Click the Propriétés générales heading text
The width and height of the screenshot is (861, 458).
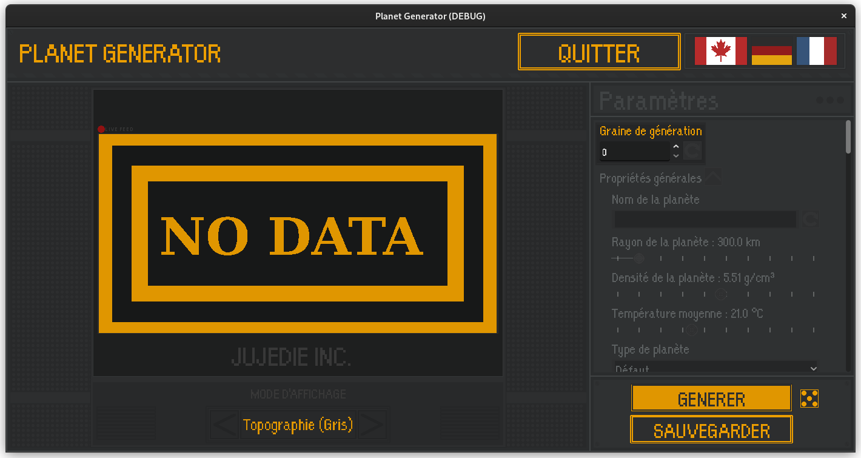(651, 178)
